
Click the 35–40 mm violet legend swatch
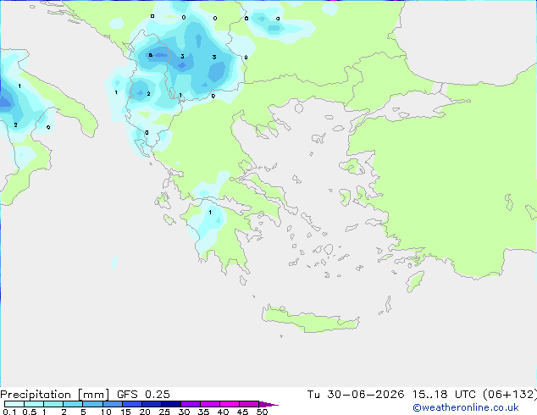point(209,404)
